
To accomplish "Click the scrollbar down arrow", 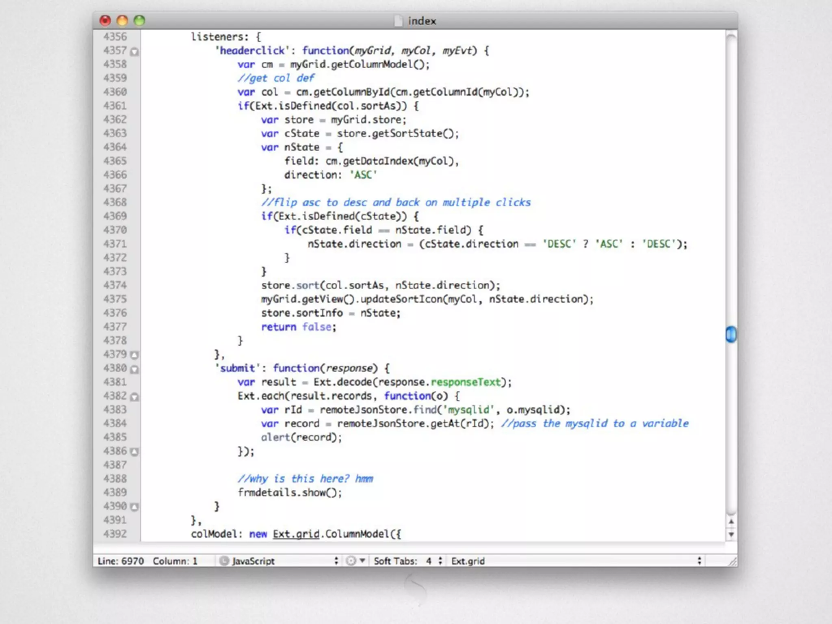I will (731, 535).
